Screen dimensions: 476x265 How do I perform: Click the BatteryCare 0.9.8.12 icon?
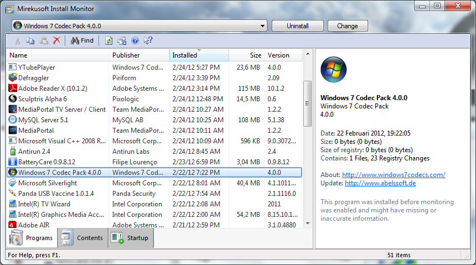pyautogui.click(x=12, y=162)
